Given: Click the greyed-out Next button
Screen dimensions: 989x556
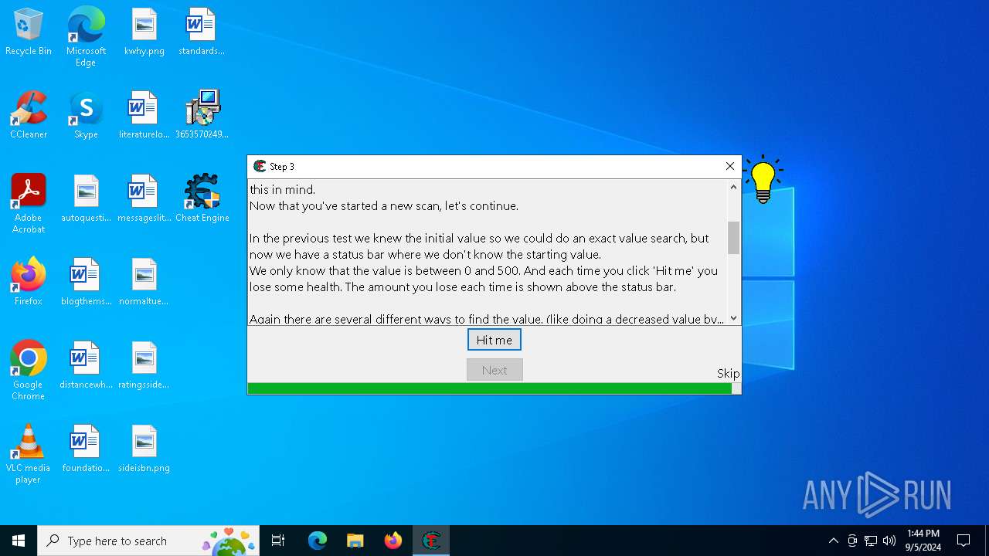Looking at the screenshot, I should pos(494,370).
